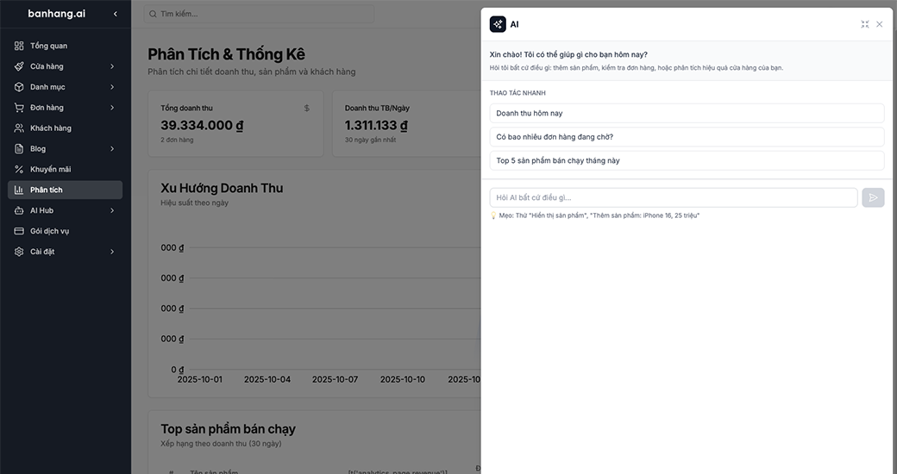
Task: Click Top 5 sản phẩm bán chạy tháng này
Action: 687,160
